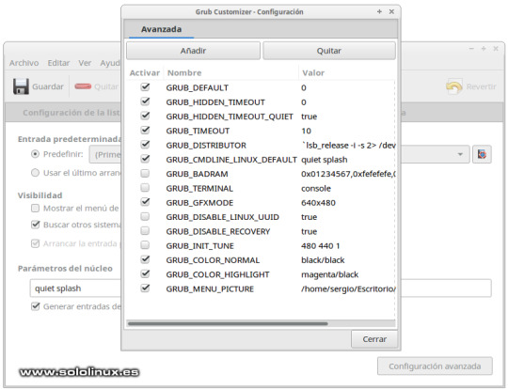508x389 pixels.
Task: Toggle 'Generar entradas de' checkbox
Action: tap(35, 306)
